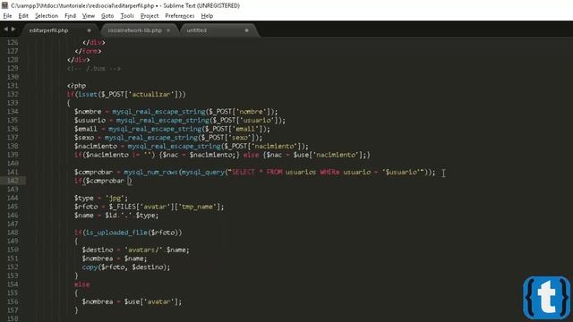The image size is (573, 322).
Task: Open the Selection menu
Action: pos(47,16)
